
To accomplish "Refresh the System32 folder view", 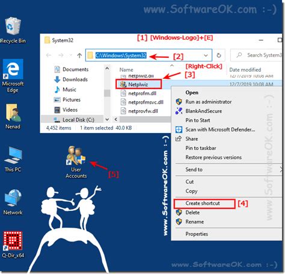I will pos(219,55).
